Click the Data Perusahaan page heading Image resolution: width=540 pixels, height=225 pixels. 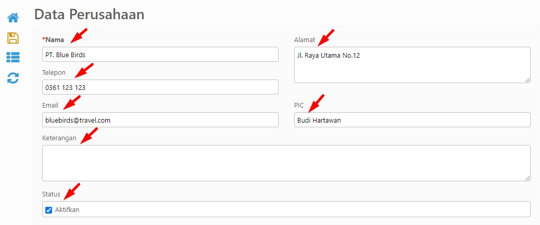click(89, 15)
